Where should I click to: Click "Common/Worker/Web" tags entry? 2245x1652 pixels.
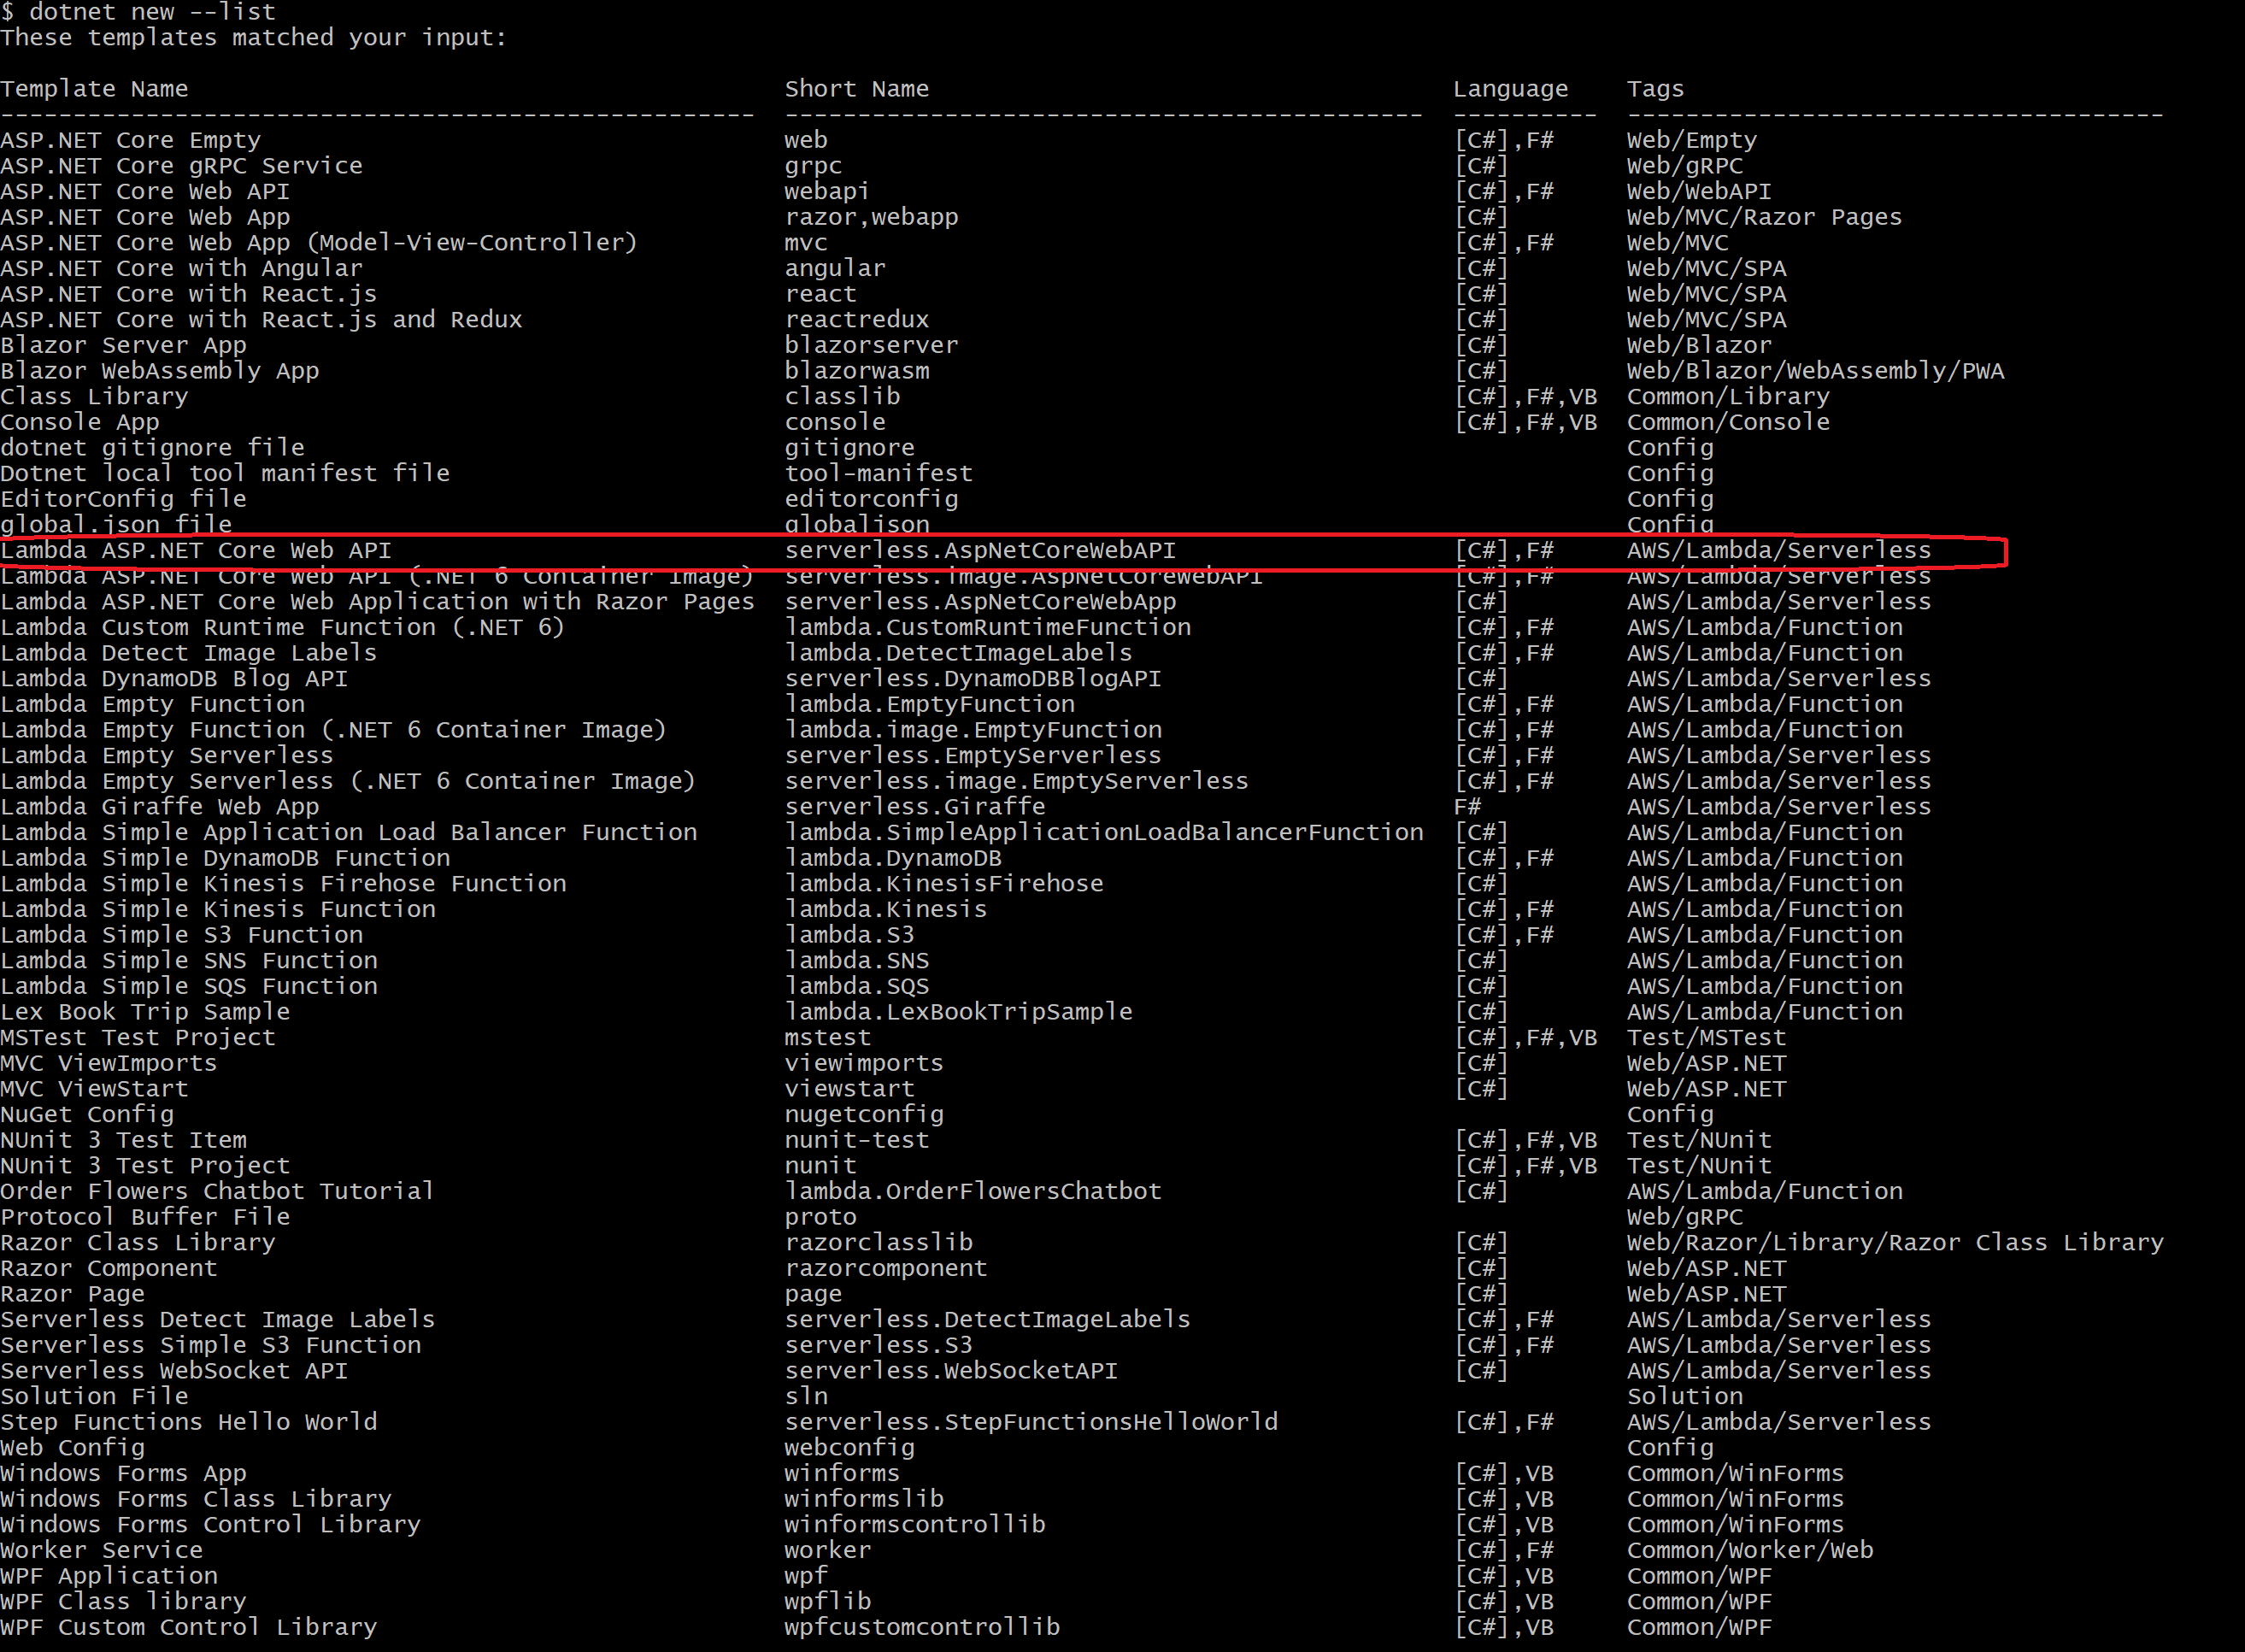(1749, 1550)
